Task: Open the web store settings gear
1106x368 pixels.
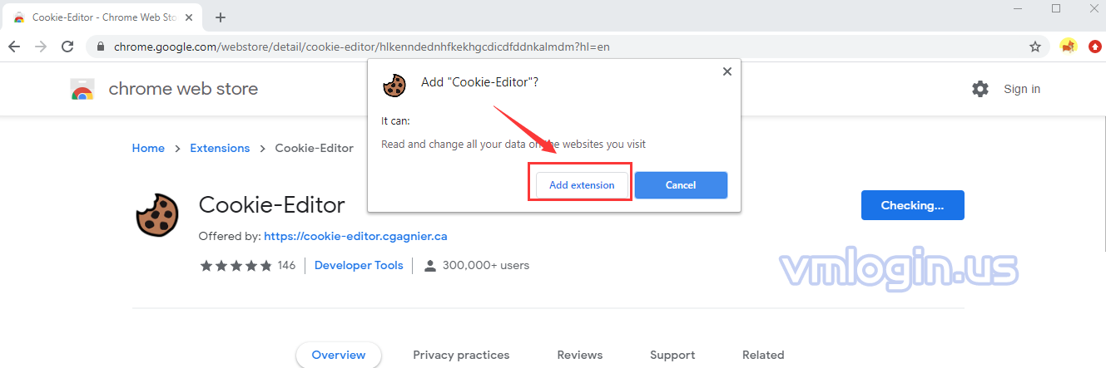Action: click(x=980, y=89)
